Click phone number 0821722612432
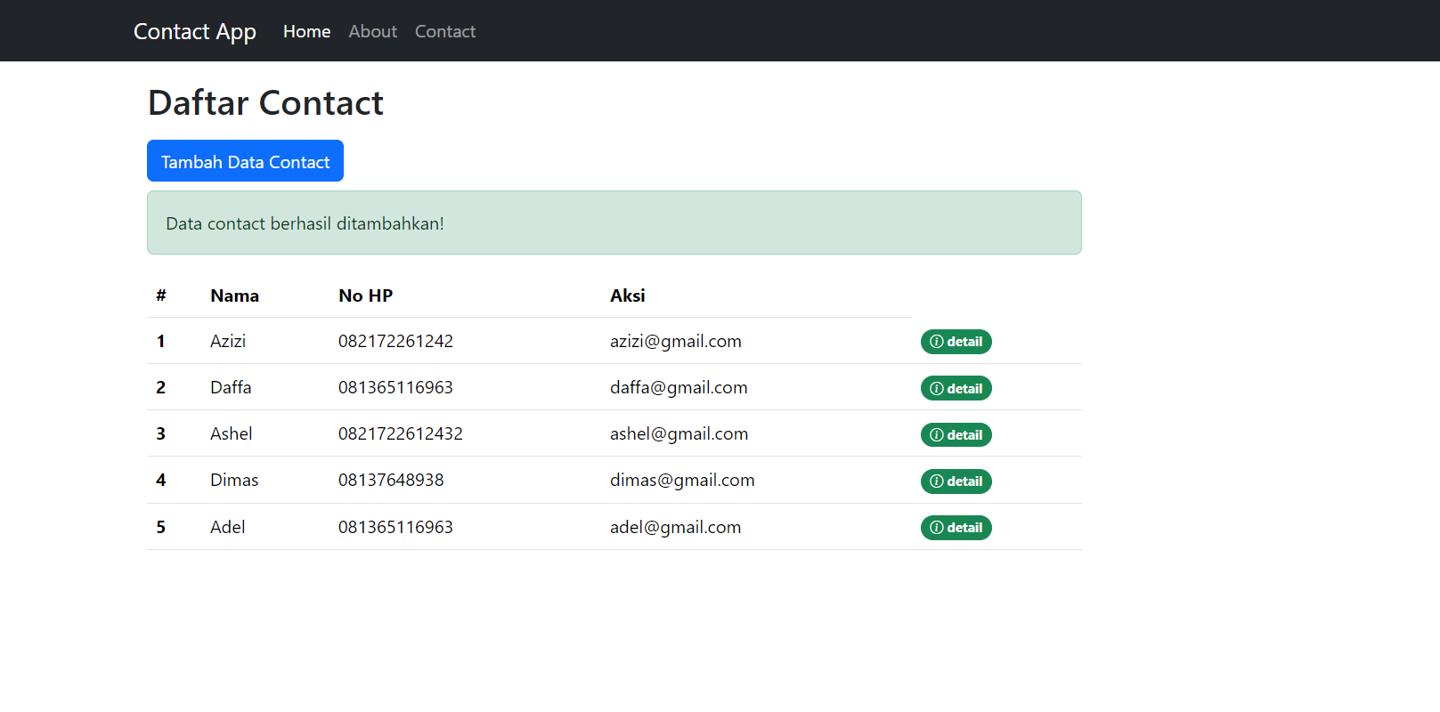The width and height of the screenshot is (1440, 712). pos(401,433)
